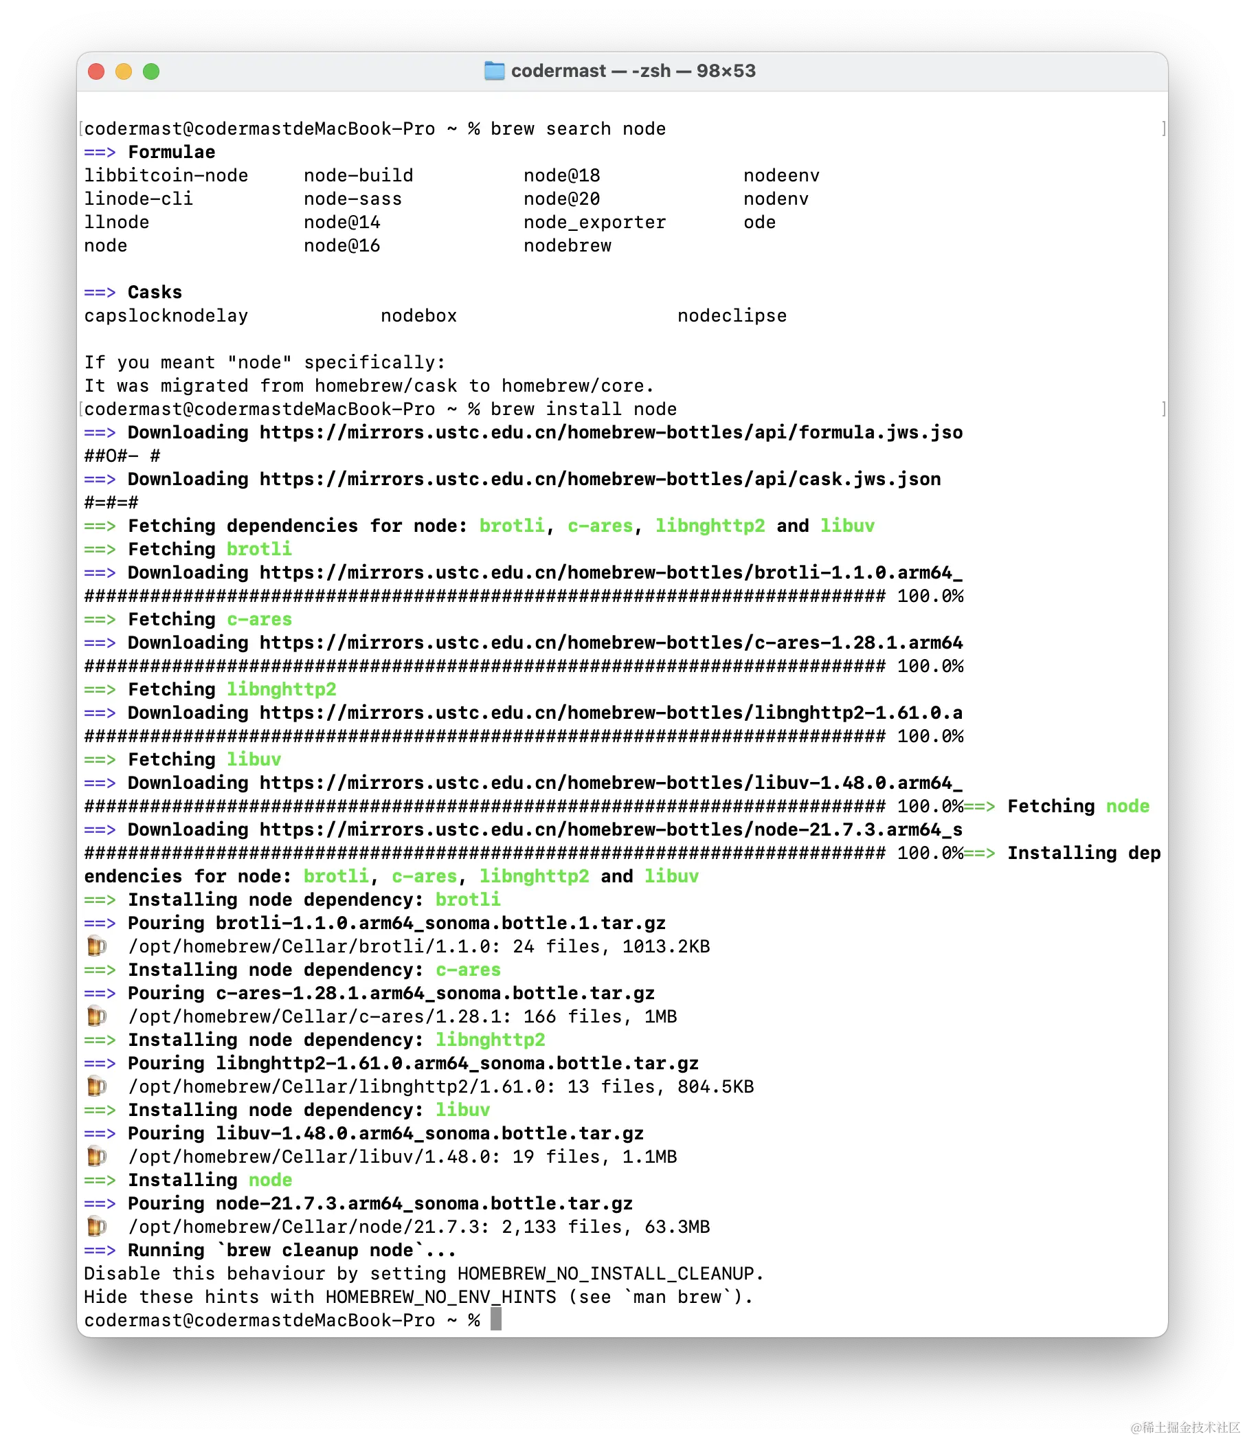
Task: Click the brotli-1.1.0.arm64_ download URL
Action: [612, 572]
